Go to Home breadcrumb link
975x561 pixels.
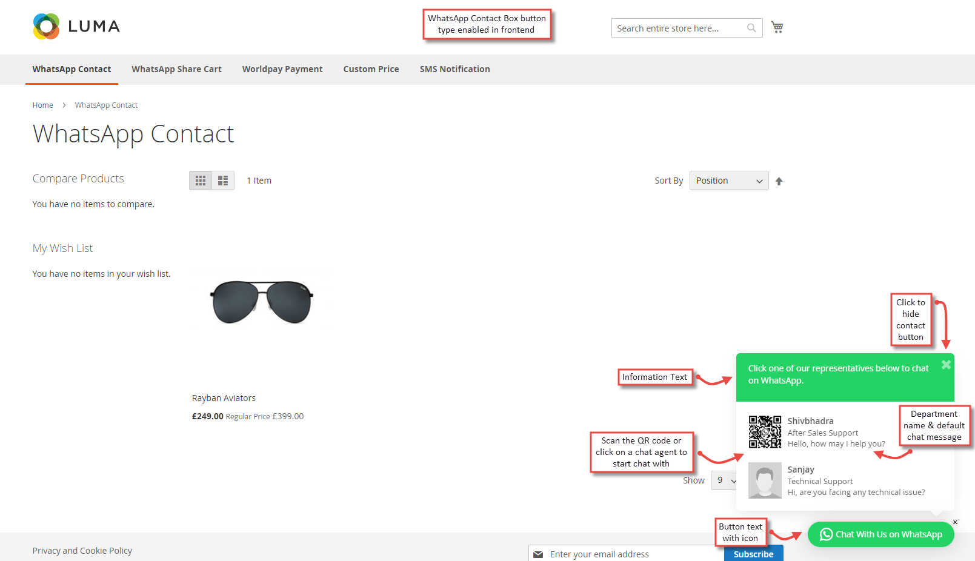[42, 105]
